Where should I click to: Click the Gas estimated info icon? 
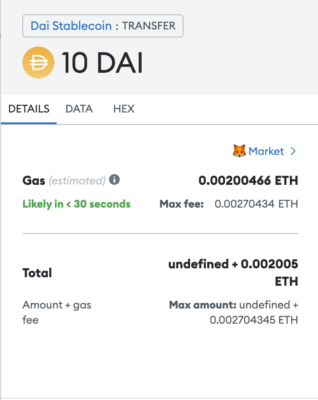pyautogui.click(x=114, y=180)
